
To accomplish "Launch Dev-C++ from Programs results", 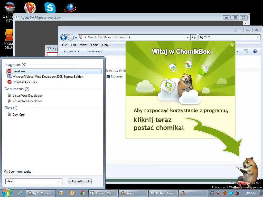I will pyautogui.click(x=54, y=71).
